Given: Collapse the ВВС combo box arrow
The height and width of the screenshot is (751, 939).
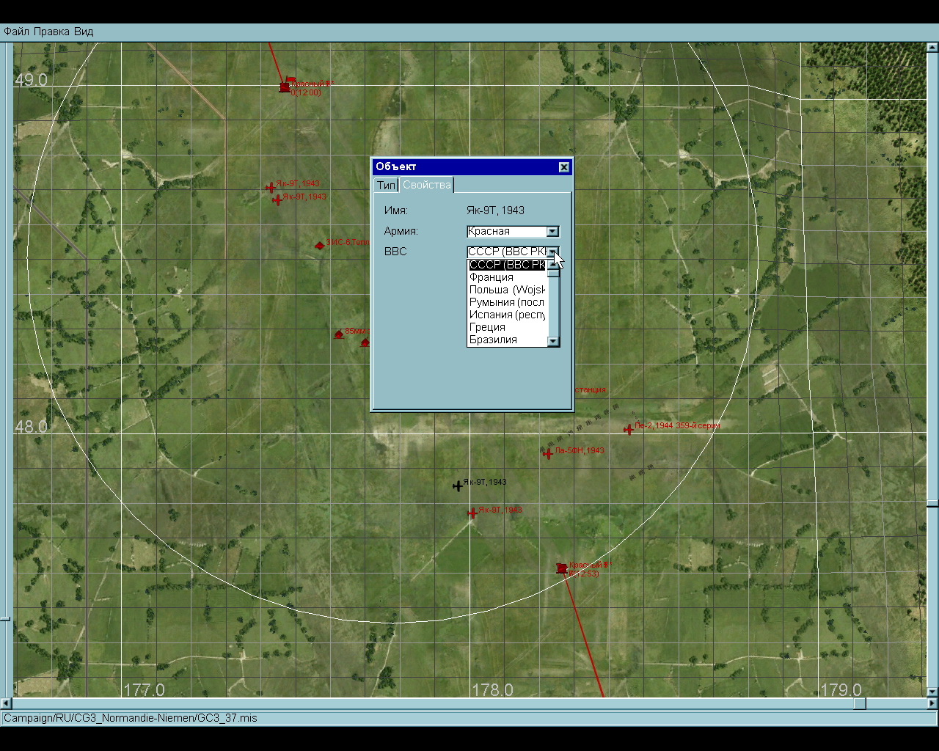Looking at the screenshot, I should click(553, 252).
